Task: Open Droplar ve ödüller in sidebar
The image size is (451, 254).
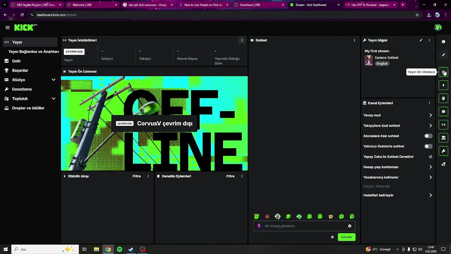Action: click(30, 108)
